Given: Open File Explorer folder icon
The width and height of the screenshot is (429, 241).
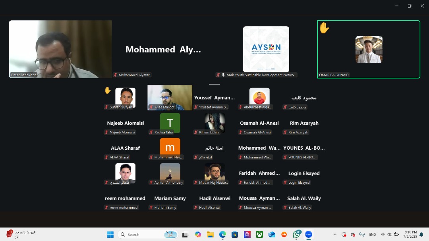Looking at the screenshot, I should pyautogui.click(x=210, y=235).
